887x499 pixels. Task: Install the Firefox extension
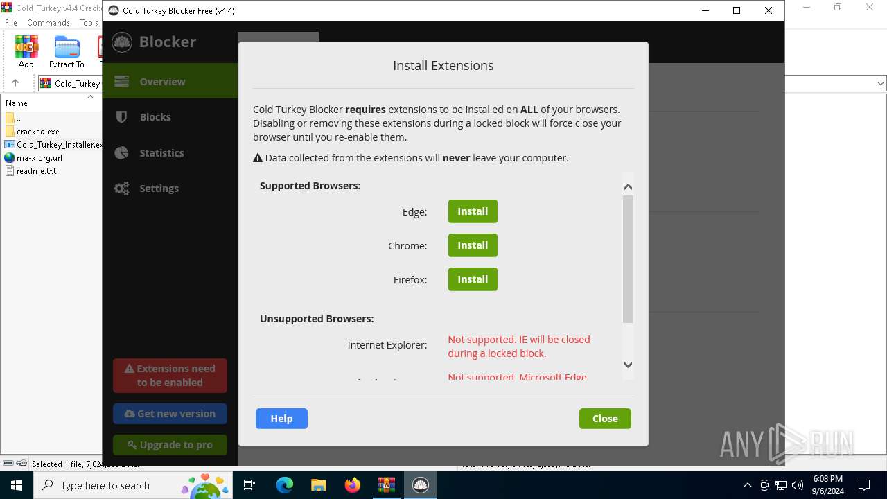[473, 279]
